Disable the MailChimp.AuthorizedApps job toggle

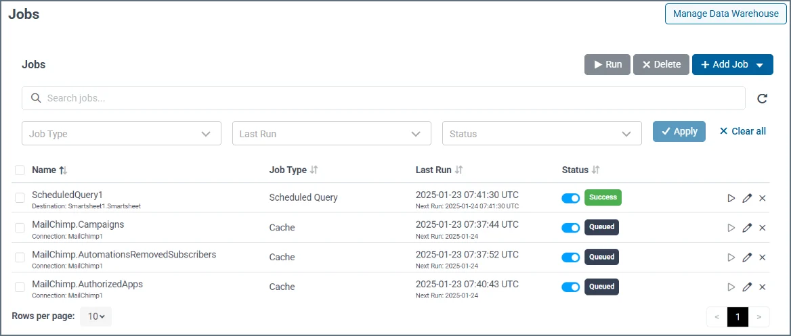[x=570, y=287]
